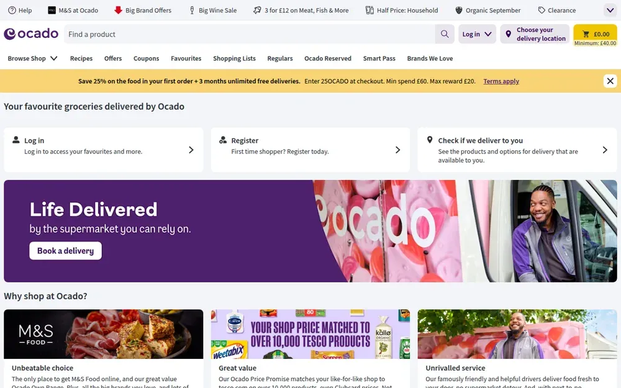Click the Clearance tag icon
Image resolution: width=621 pixels, height=388 pixels.
pyautogui.click(x=542, y=11)
